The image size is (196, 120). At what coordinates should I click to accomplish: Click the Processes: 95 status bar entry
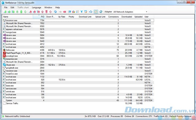[x=117, y=116]
